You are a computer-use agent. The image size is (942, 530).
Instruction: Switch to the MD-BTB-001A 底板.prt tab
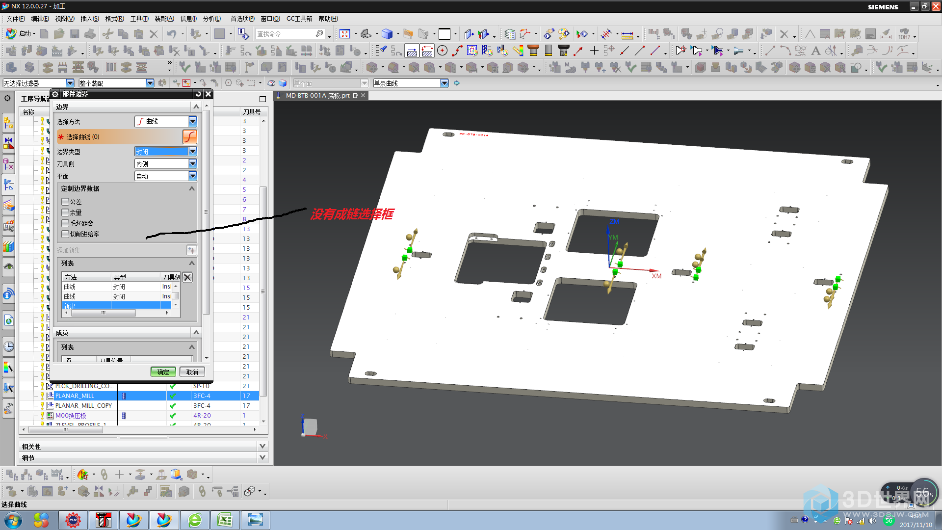pos(318,96)
